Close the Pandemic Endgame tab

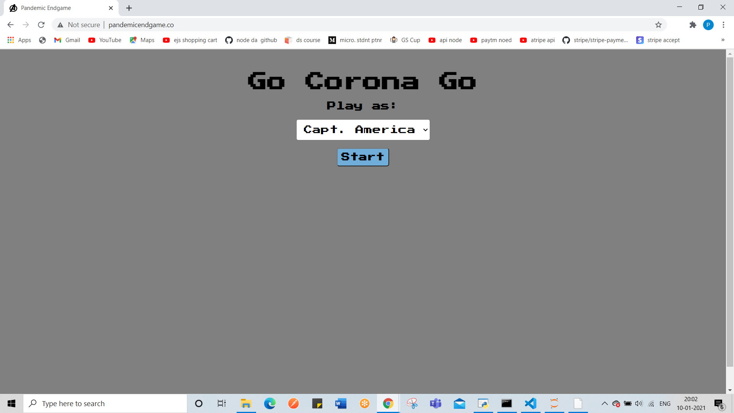click(111, 8)
